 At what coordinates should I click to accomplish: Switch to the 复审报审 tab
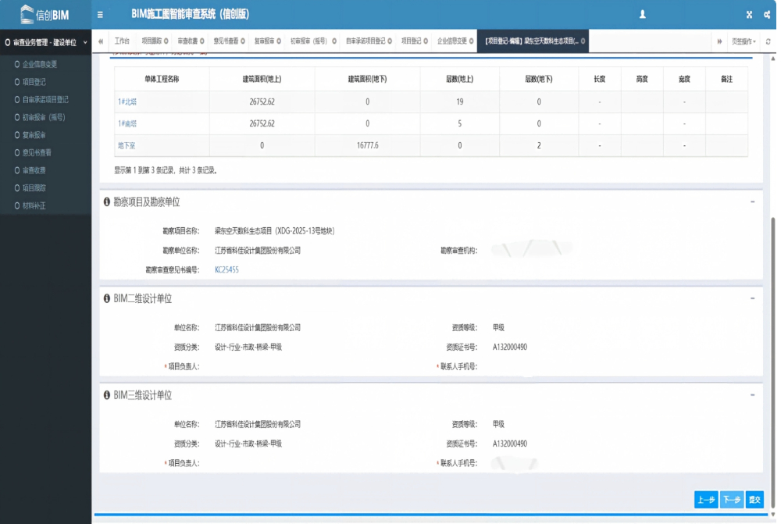pyautogui.click(x=265, y=41)
